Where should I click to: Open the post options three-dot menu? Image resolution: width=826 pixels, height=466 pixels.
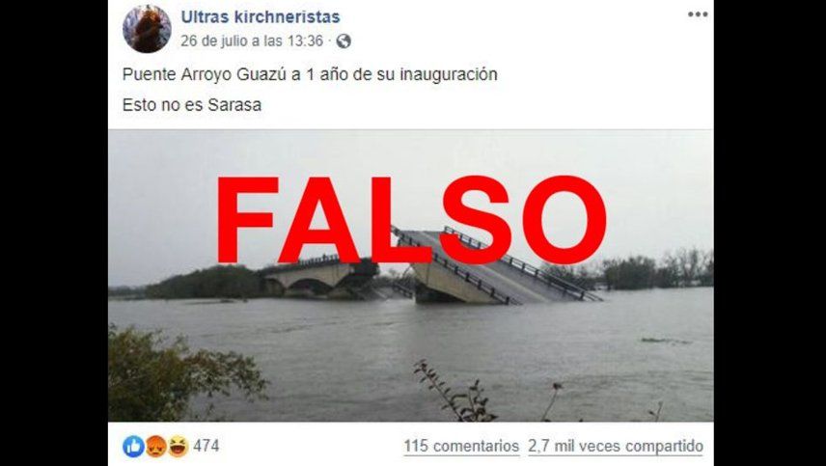tap(697, 14)
